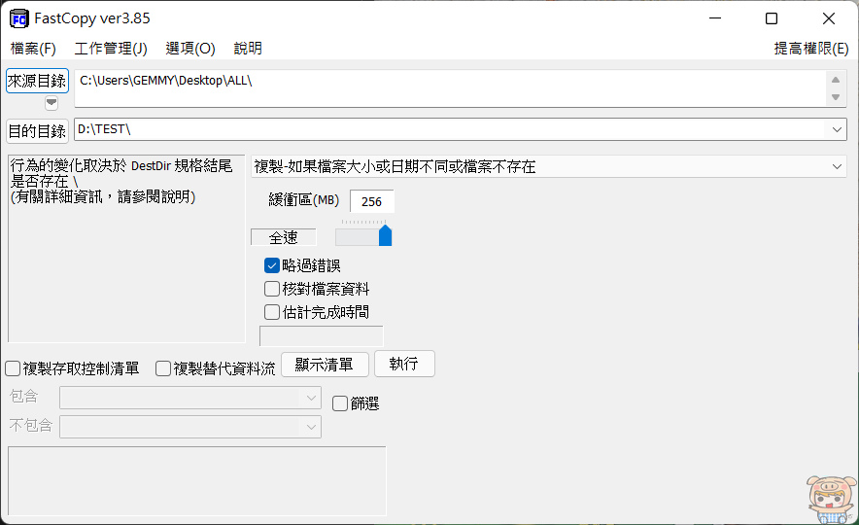Click the blue speed slider thumb
This screenshot has width=859, height=525.
coord(385,235)
